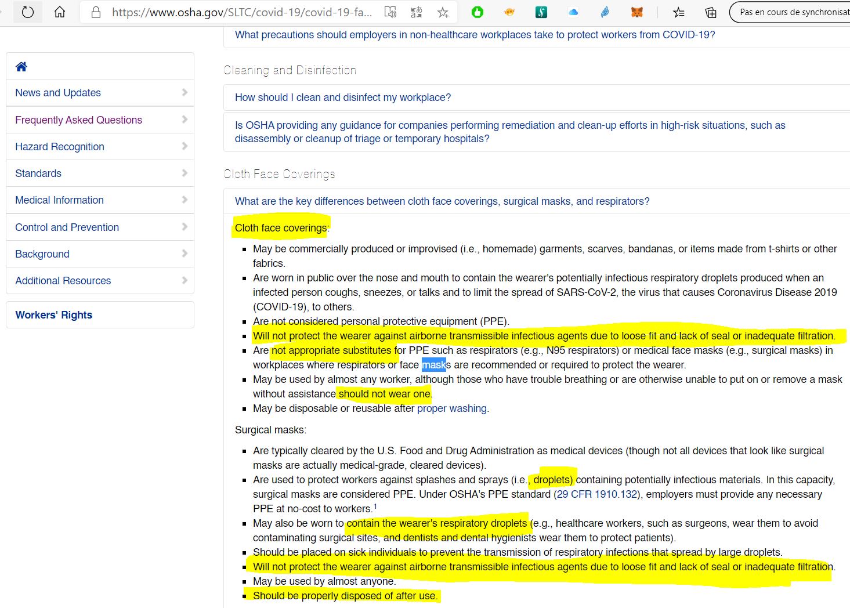The image size is (850, 608).
Task: Click the highlighted 'Cloth face coverings:' label
Action: click(282, 228)
